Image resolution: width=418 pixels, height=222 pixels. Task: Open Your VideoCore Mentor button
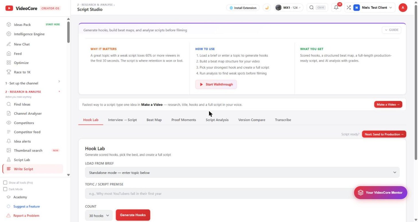click(380, 192)
